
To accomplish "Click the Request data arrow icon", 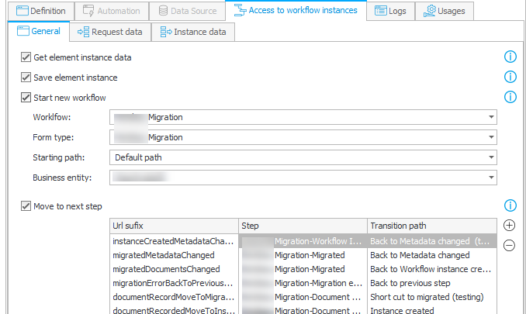I will [x=83, y=32].
